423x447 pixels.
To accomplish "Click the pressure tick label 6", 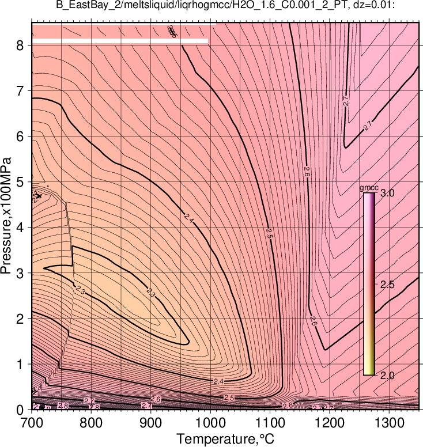I will tap(20, 137).
